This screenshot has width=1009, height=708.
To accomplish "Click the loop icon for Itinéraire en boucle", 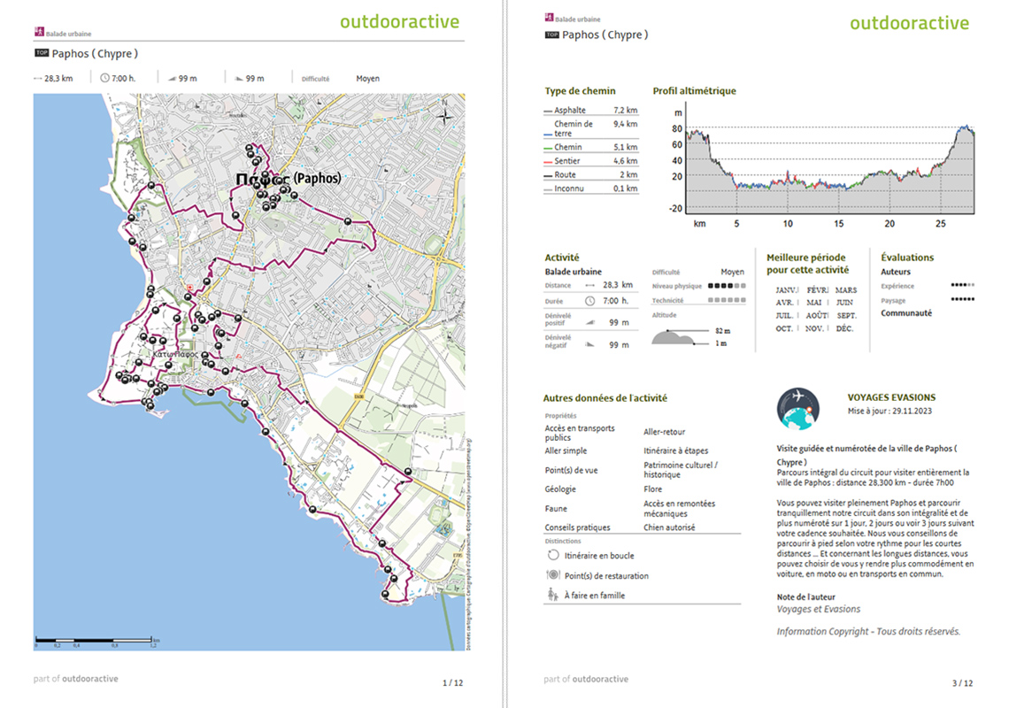I will (553, 555).
